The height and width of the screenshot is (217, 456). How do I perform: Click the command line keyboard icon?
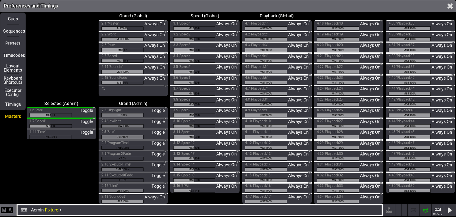coord(24,210)
